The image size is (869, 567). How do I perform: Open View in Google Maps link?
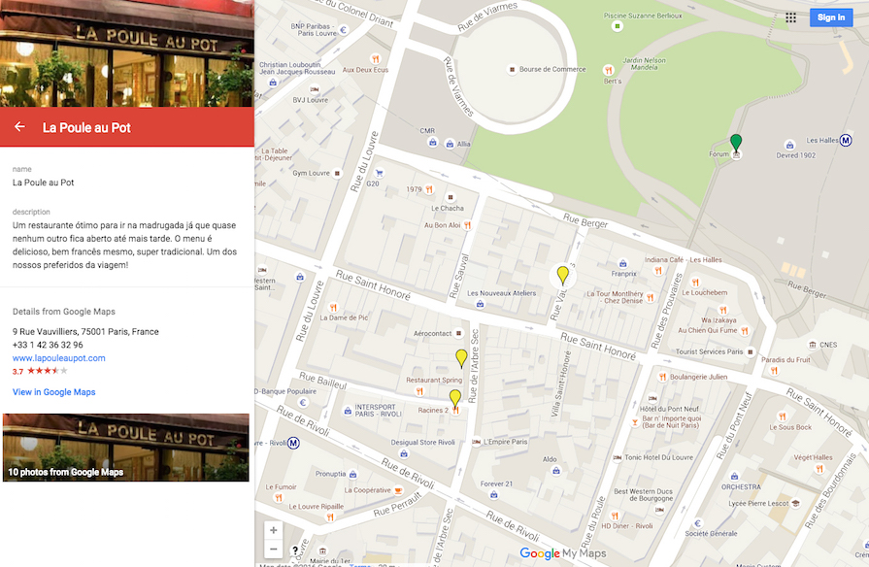coord(53,392)
